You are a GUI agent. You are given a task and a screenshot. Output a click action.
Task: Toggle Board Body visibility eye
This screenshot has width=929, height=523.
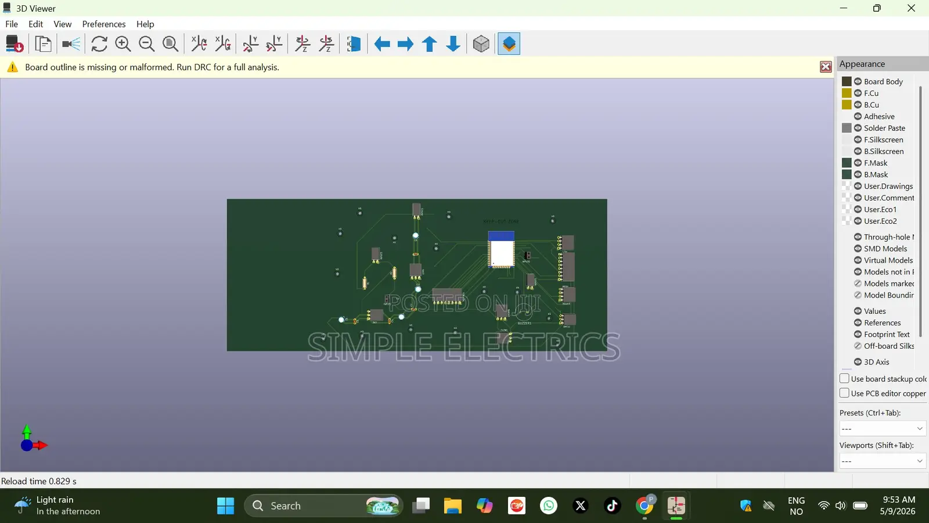858,81
